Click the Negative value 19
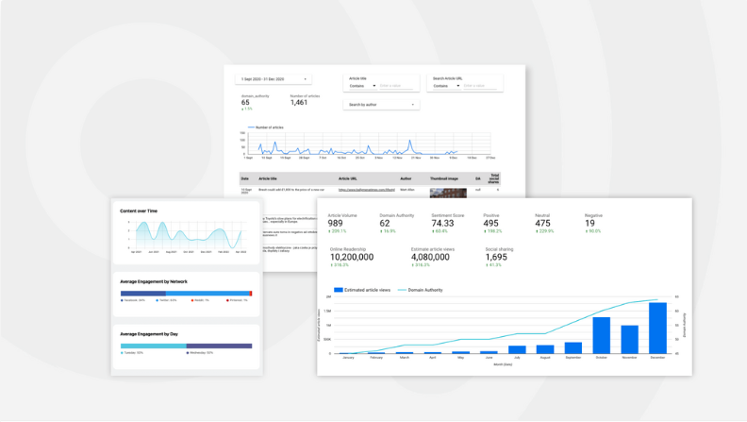 click(x=589, y=223)
